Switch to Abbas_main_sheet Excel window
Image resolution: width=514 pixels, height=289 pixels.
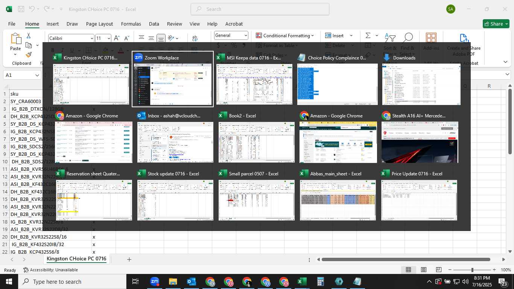(x=338, y=195)
